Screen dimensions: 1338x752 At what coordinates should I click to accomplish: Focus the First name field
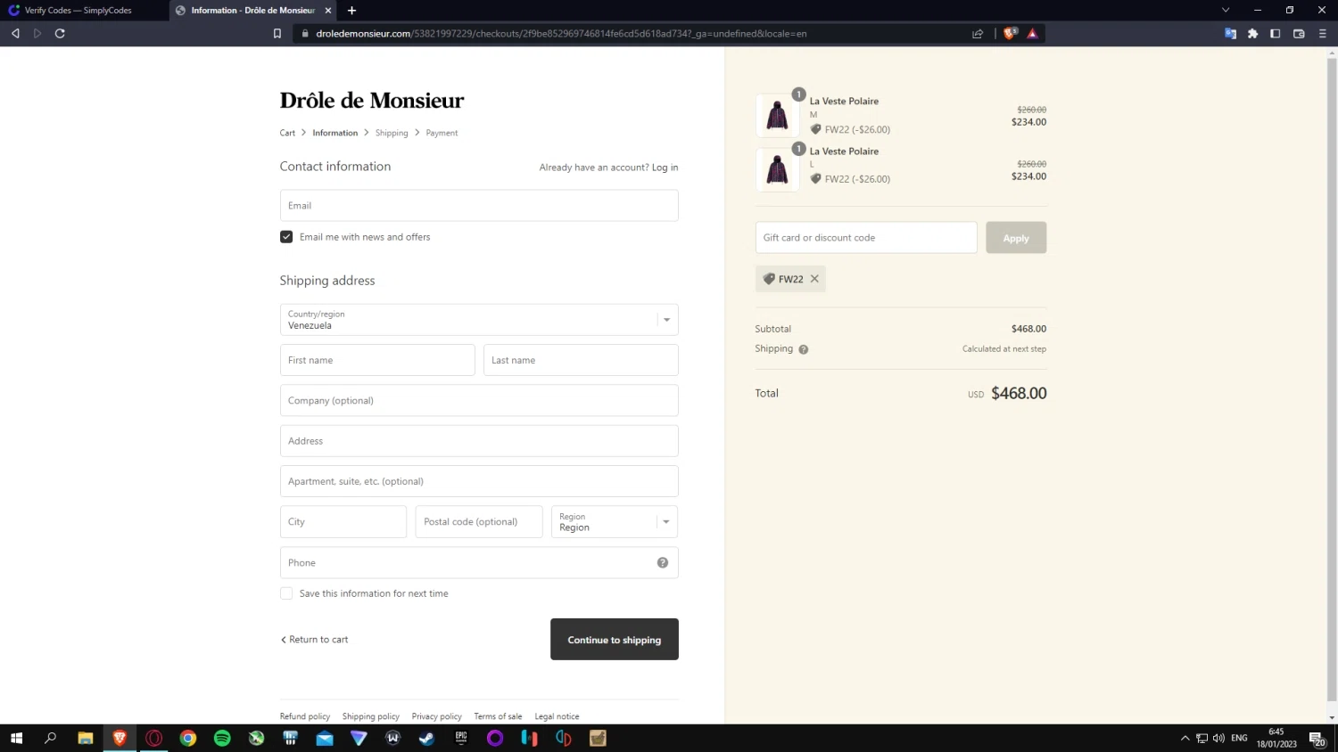377,360
